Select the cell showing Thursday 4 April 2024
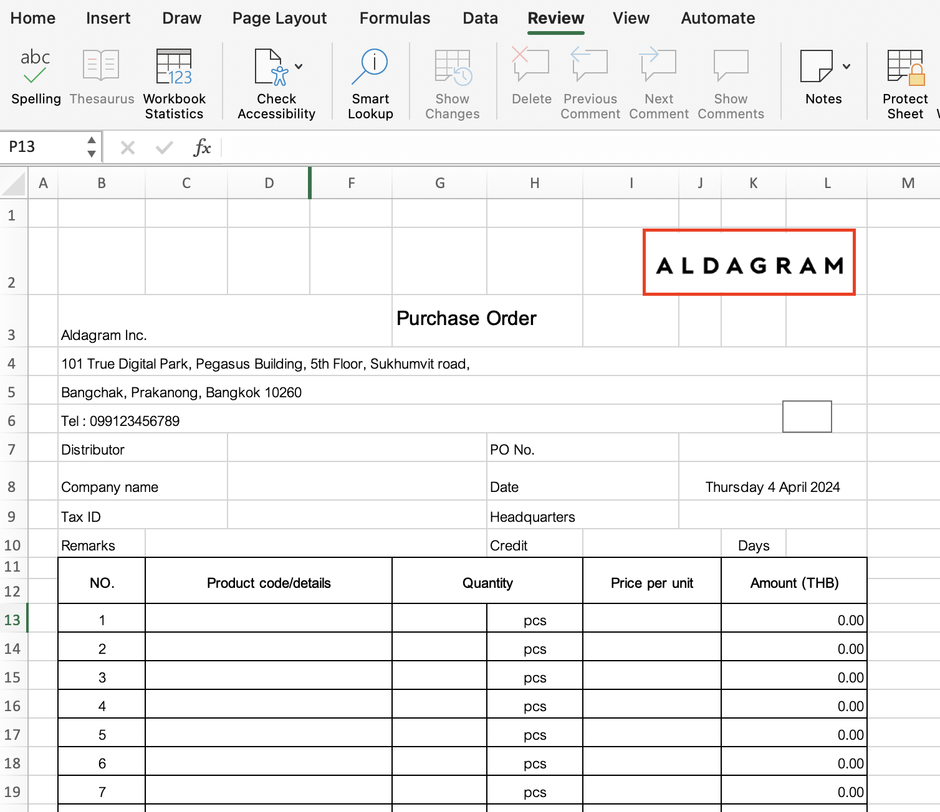The width and height of the screenshot is (940, 812). [772, 487]
